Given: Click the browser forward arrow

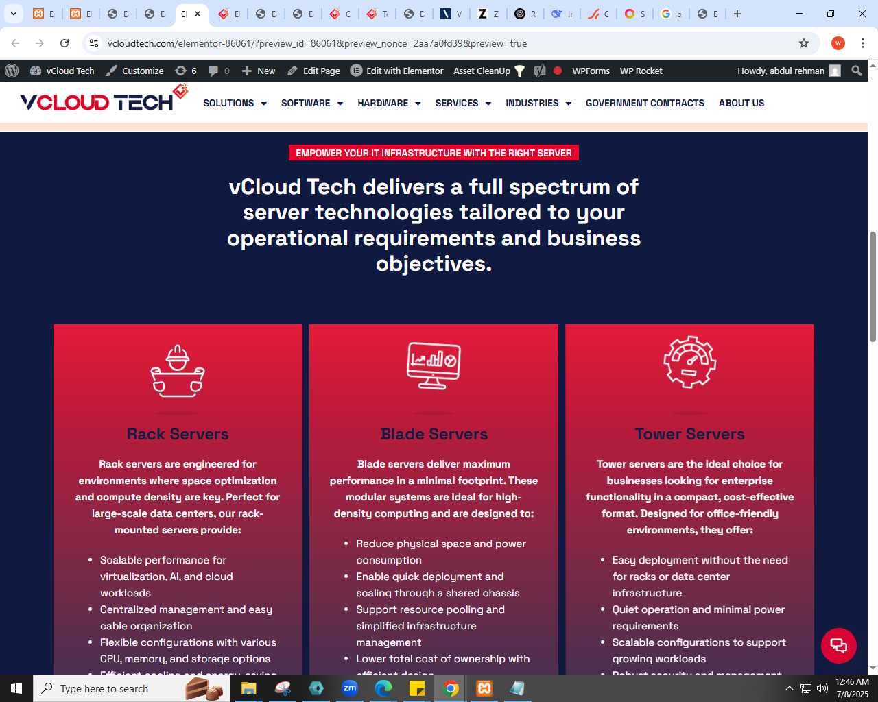Looking at the screenshot, I should 40,43.
